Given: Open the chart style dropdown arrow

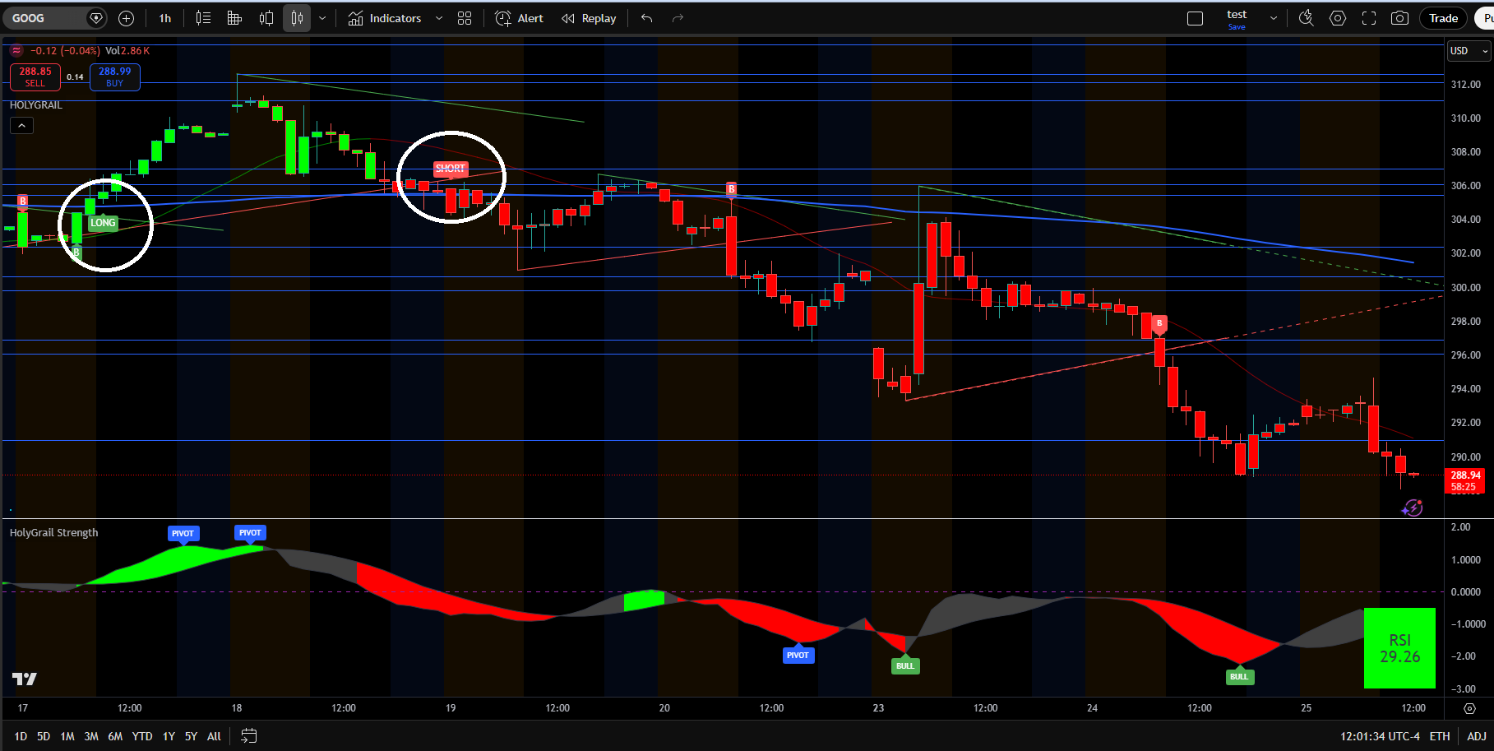Looking at the screenshot, I should (x=322, y=18).
